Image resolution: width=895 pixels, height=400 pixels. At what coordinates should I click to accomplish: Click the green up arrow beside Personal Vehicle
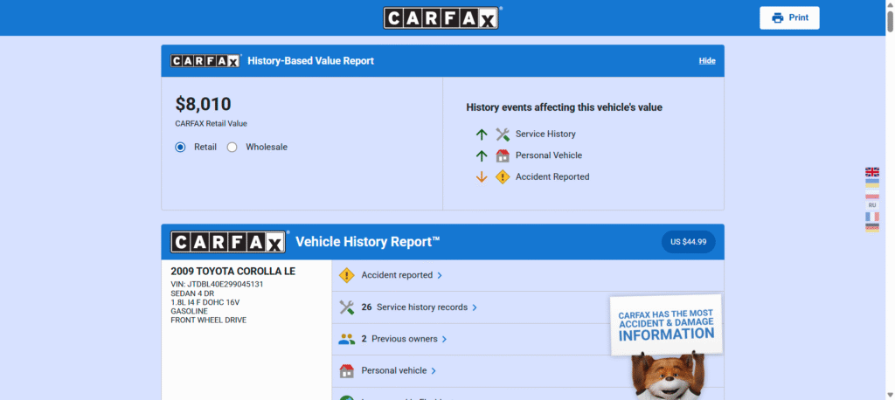482,155
